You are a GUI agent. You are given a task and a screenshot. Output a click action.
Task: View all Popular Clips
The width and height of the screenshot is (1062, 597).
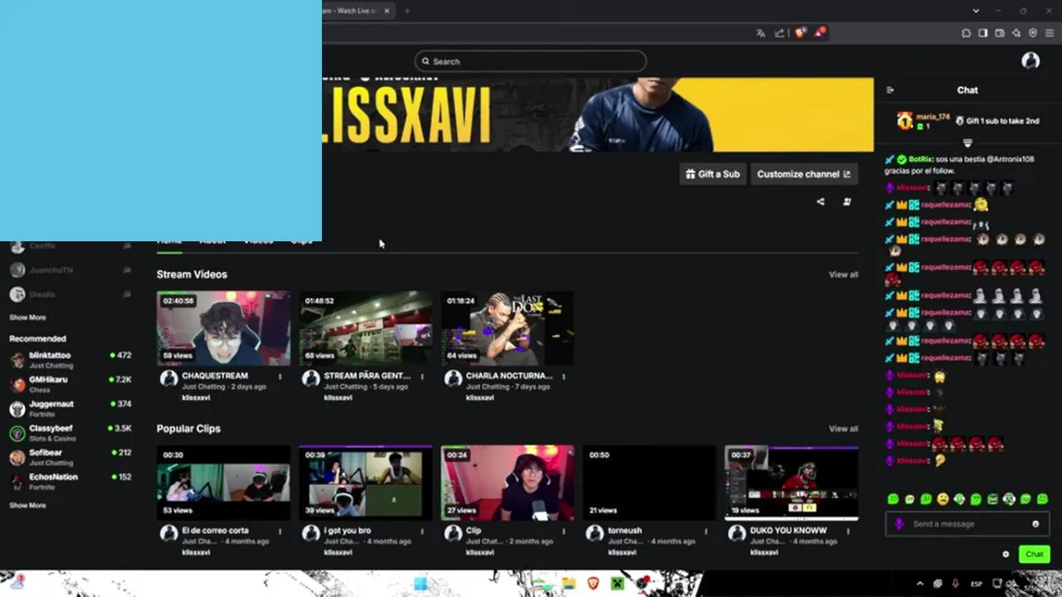pos(843,429)
